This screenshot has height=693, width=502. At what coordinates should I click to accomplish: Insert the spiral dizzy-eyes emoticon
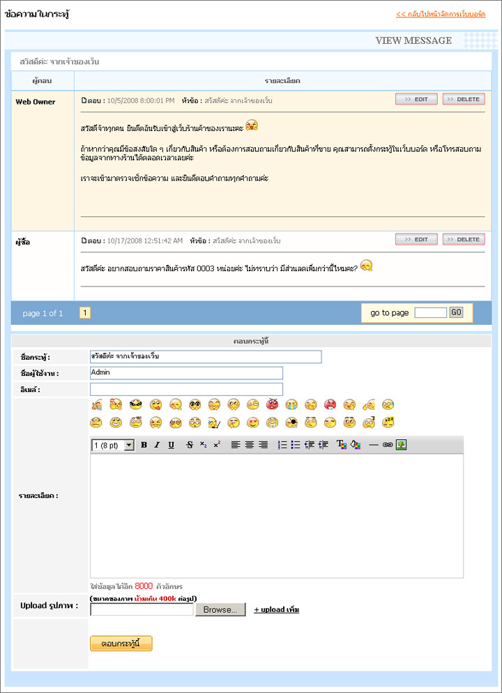[174, 422]
